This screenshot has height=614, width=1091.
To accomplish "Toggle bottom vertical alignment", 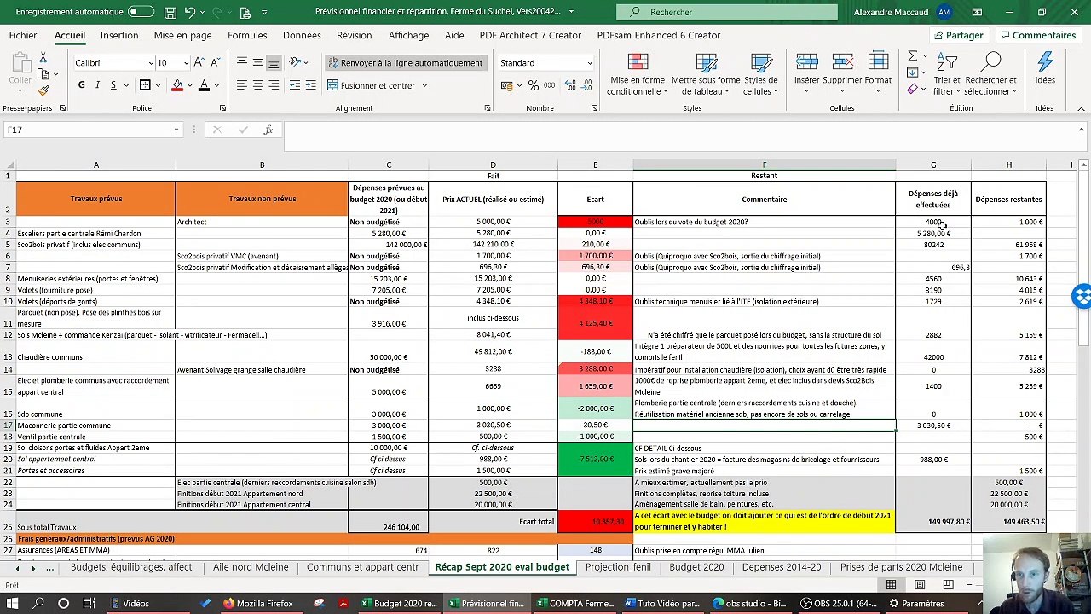I will point(274,62).
